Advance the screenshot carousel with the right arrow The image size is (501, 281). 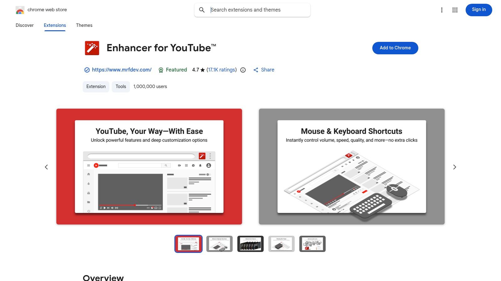[455, 167]
